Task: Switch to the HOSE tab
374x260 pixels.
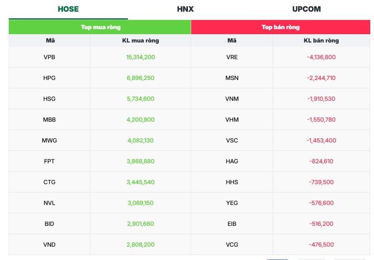Action: (x=68, y=9)
